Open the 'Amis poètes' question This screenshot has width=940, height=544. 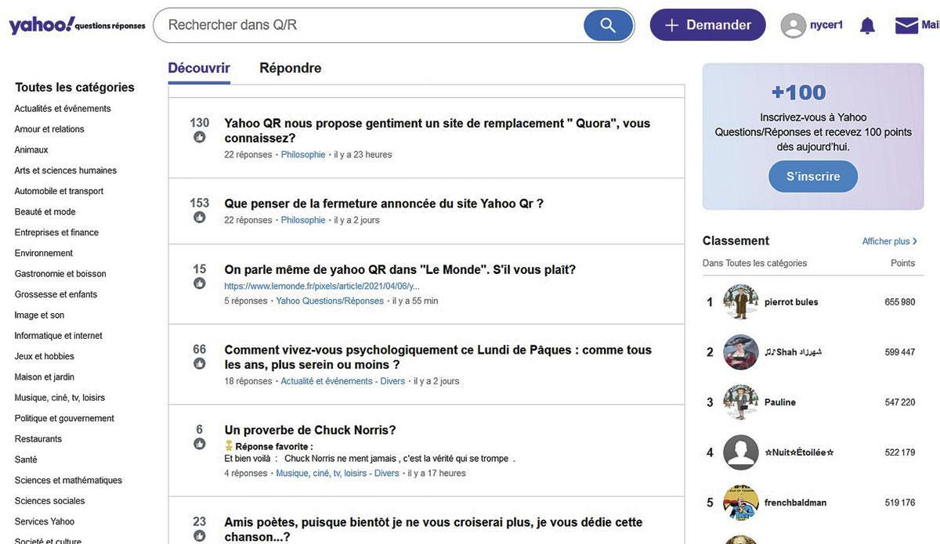433,530
